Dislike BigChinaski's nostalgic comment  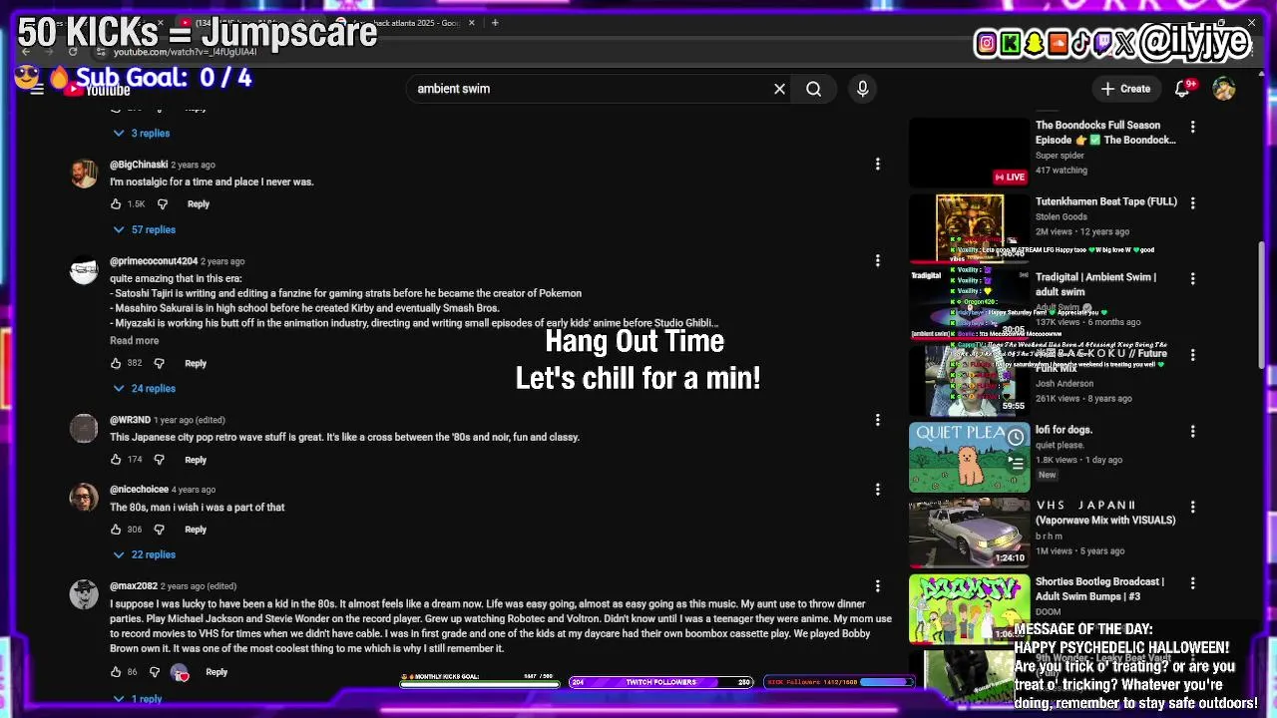click(x=163, y=203)
